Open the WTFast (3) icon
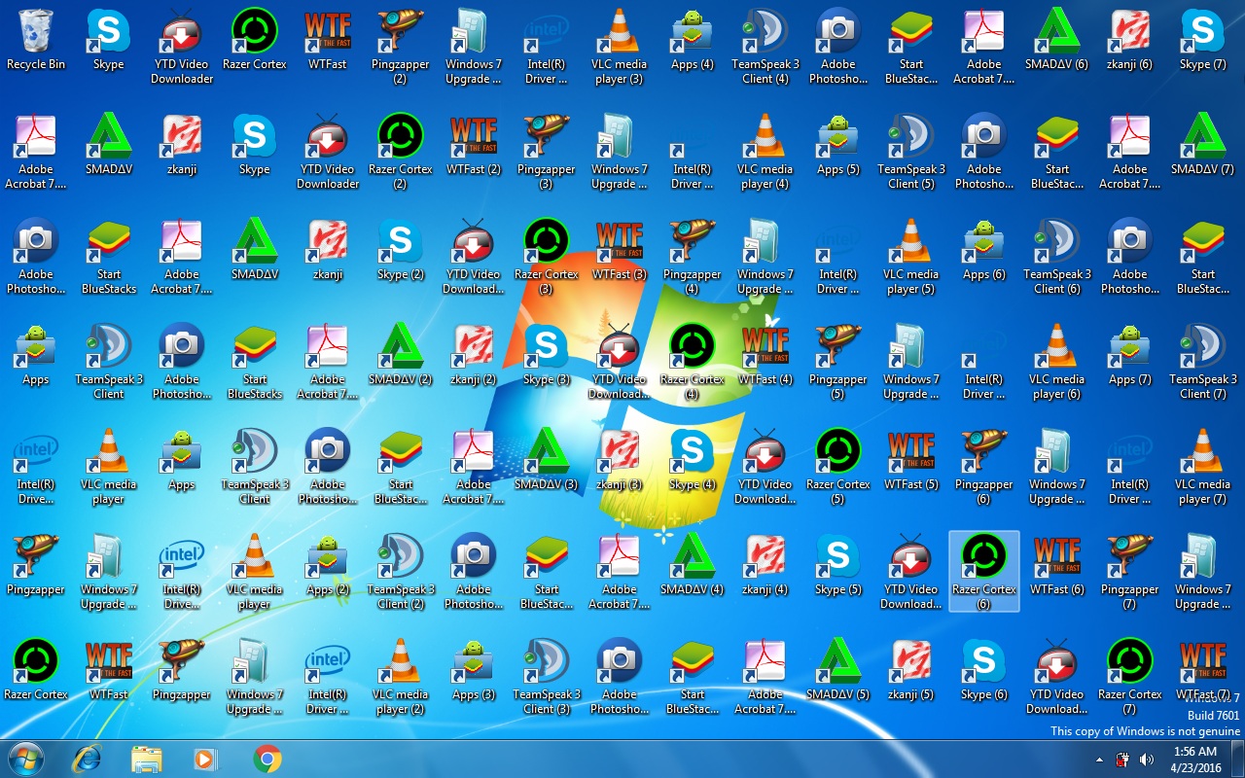This screenshot has width=1245, height=778. pos(620,251)
